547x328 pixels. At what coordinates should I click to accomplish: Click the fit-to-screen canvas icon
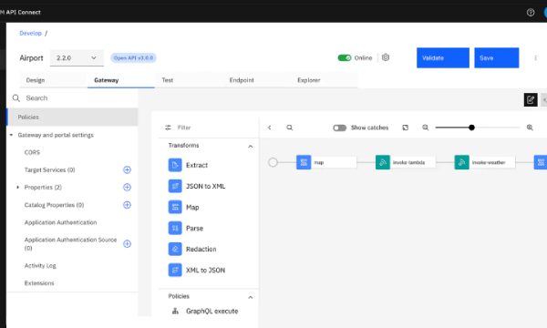pos(406,128)
